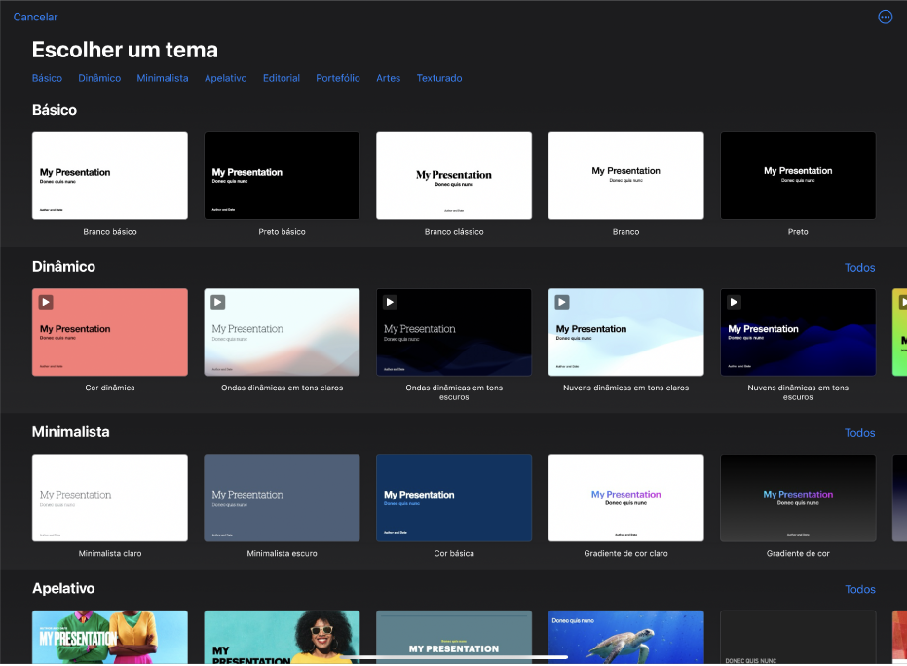This screenshot has height=666, width=907.
Task: Choose the Cor básica navy theme
Action: tap(454, 498)
